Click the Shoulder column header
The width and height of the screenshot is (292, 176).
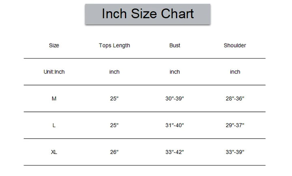(x=235, y=46)
